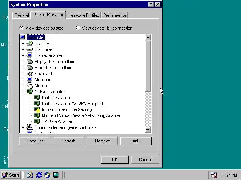Expand the Disk drives branch
This screenshot has height=180, width=241.
(x=23, y=49)
